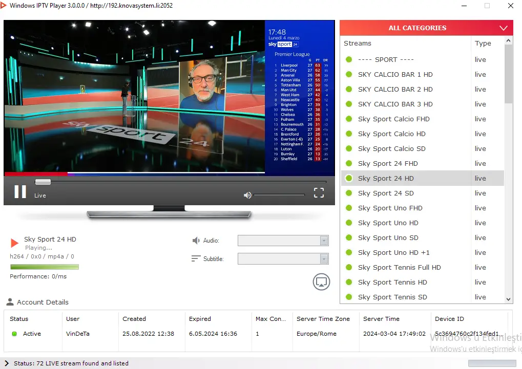Open the ALL CATEGORIES dropdown
This screenshot has height=369, width=522.
(x=426, y=28)
